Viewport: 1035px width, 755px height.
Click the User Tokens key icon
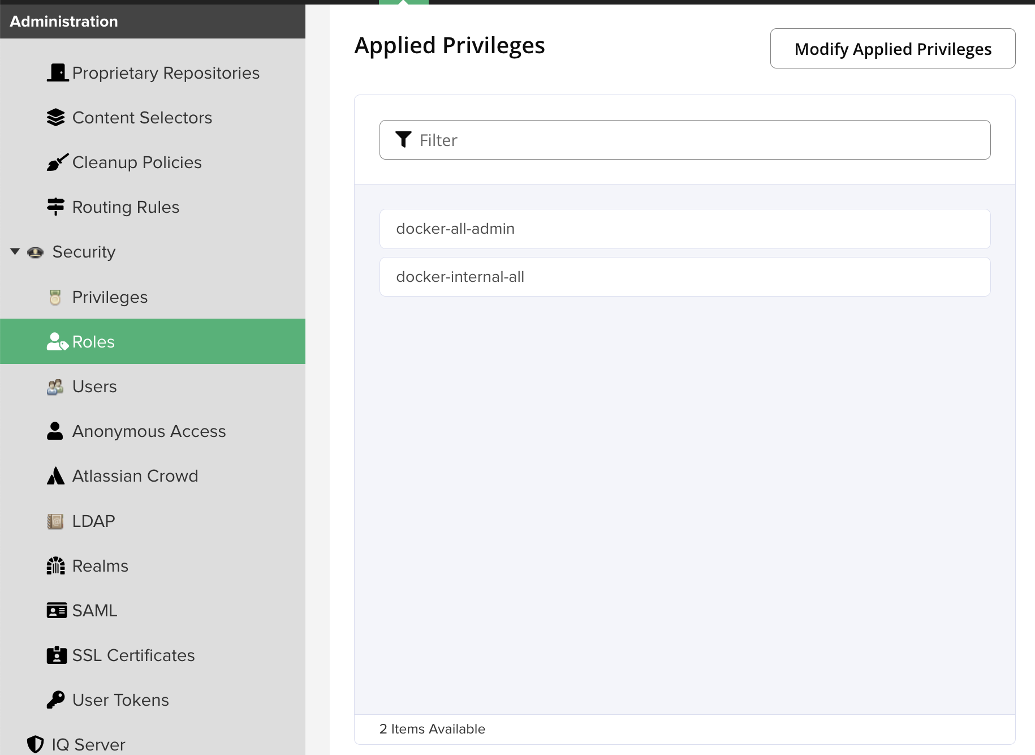point(55,700)
